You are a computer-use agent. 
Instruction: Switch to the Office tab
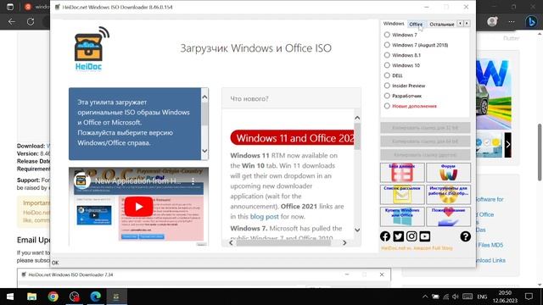click(x=416, y=25)
